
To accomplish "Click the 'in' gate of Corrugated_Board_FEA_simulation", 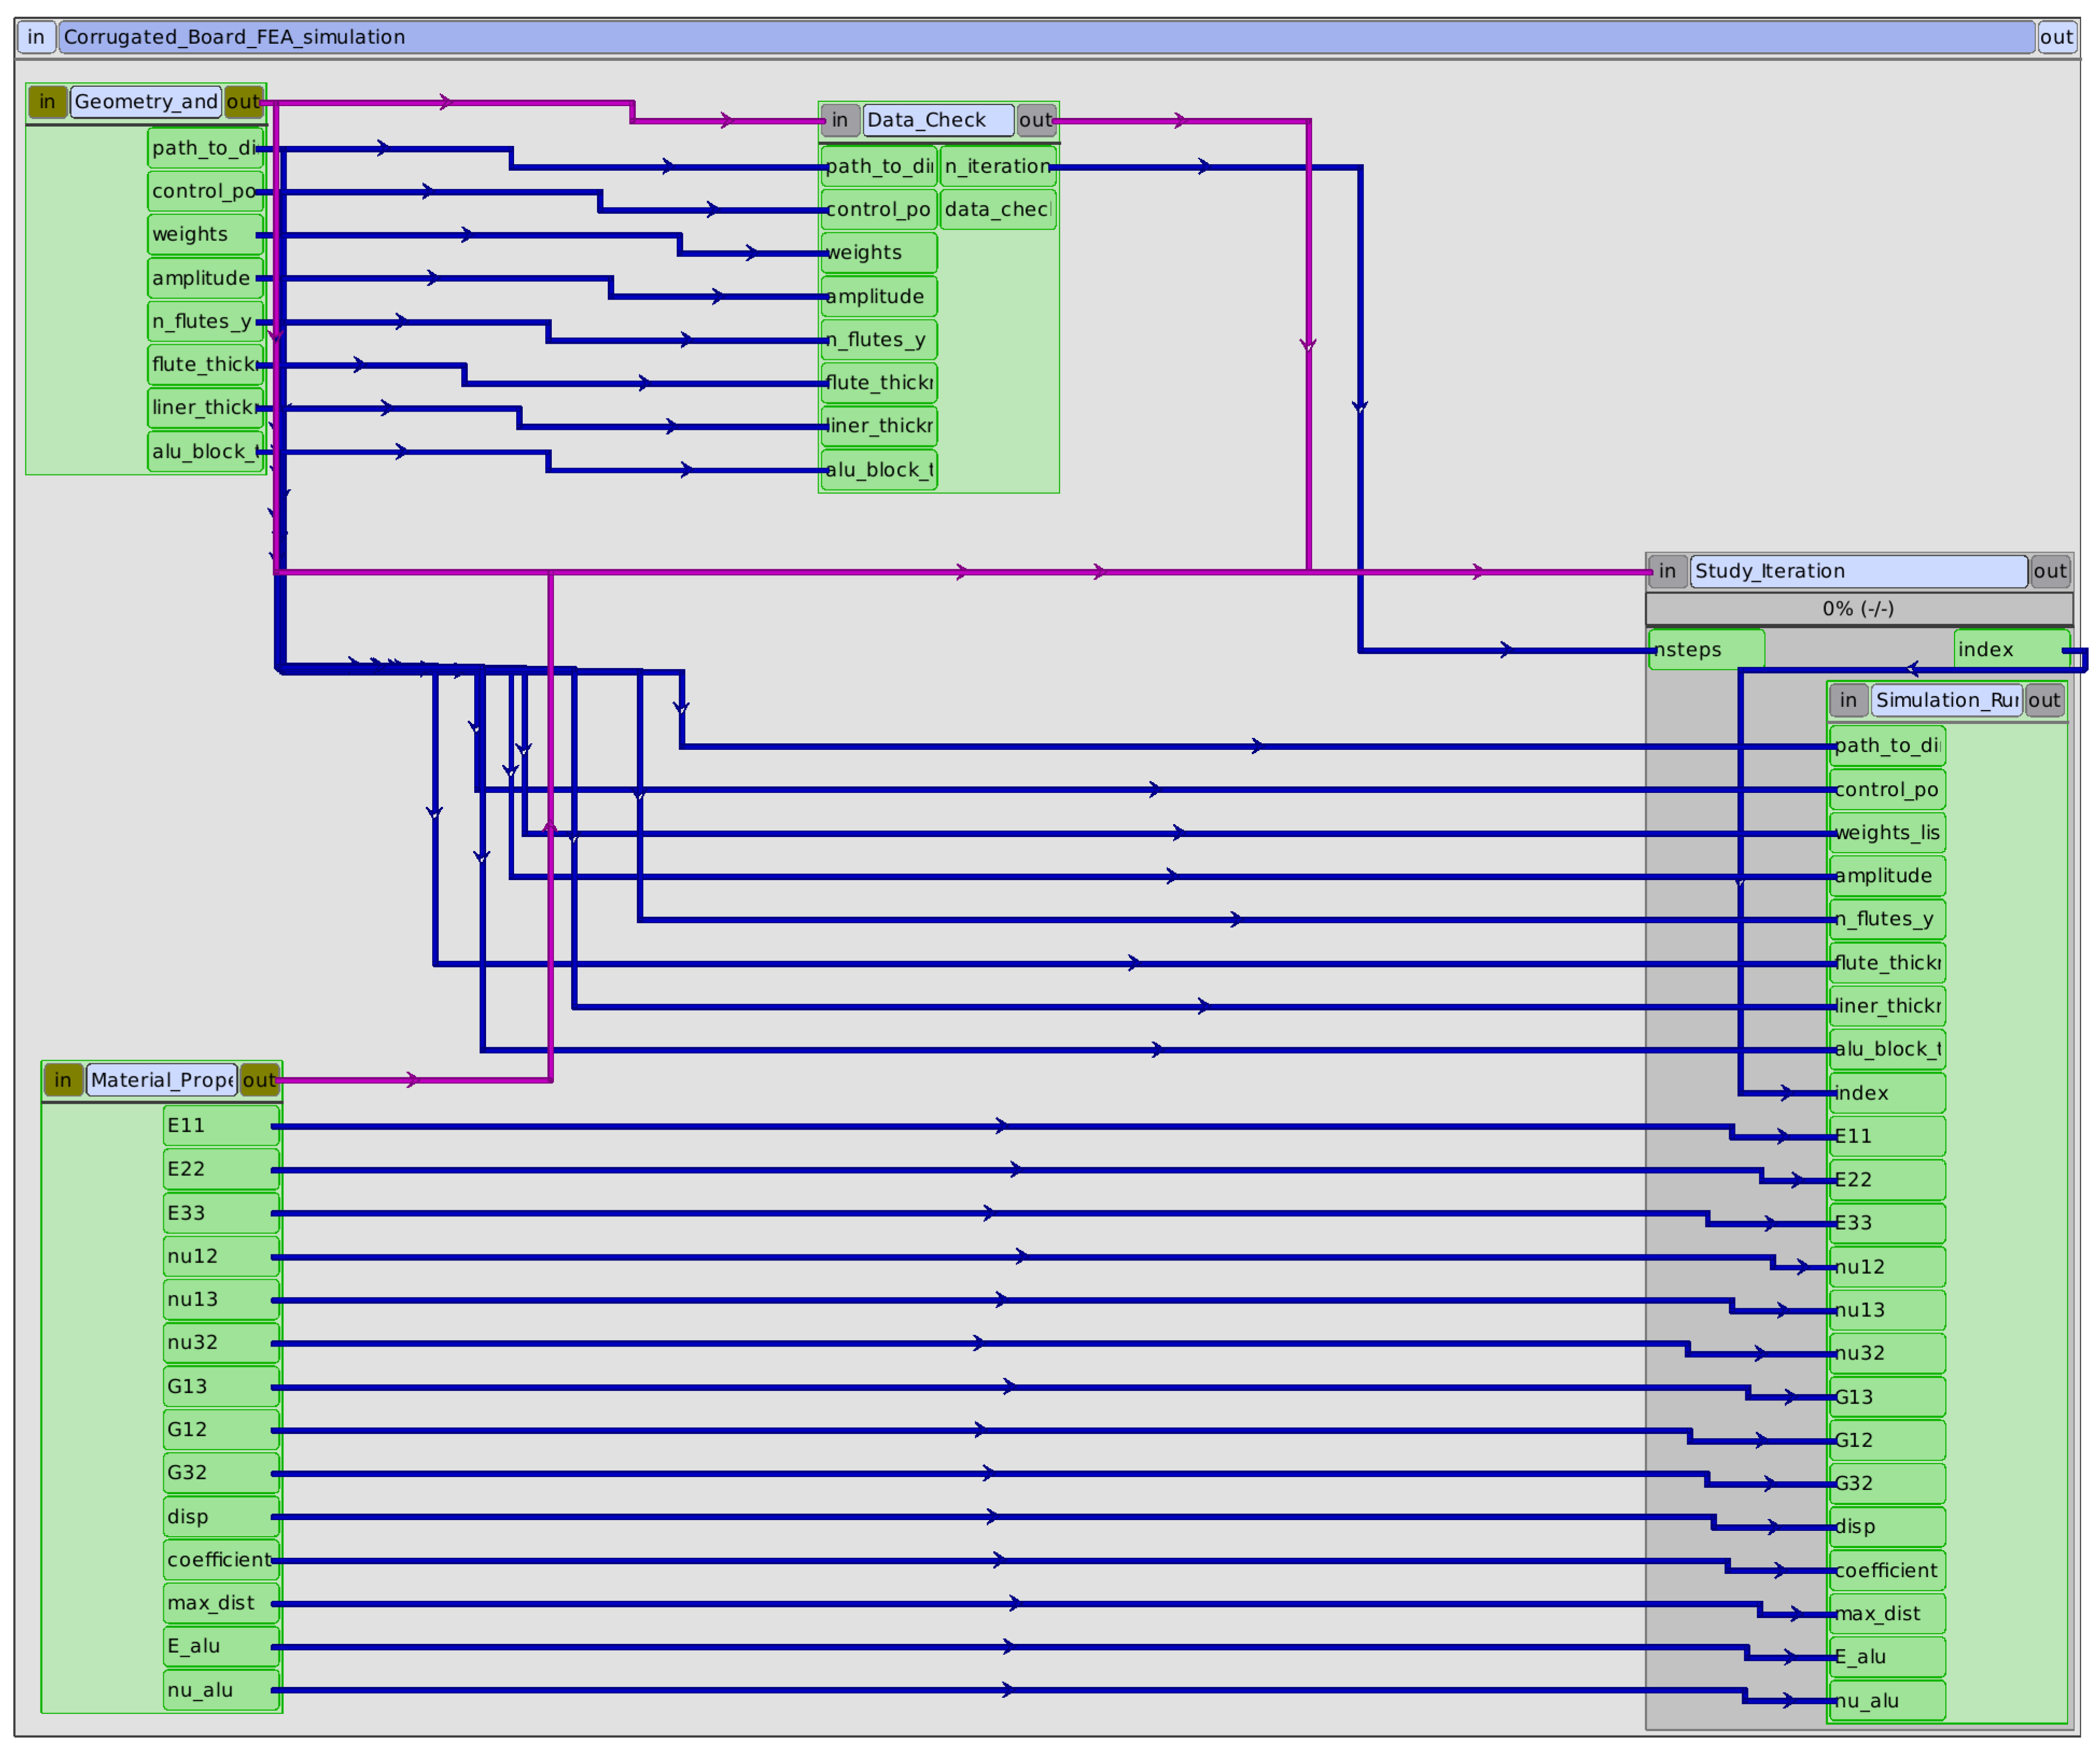I will (x=36, y=37).
